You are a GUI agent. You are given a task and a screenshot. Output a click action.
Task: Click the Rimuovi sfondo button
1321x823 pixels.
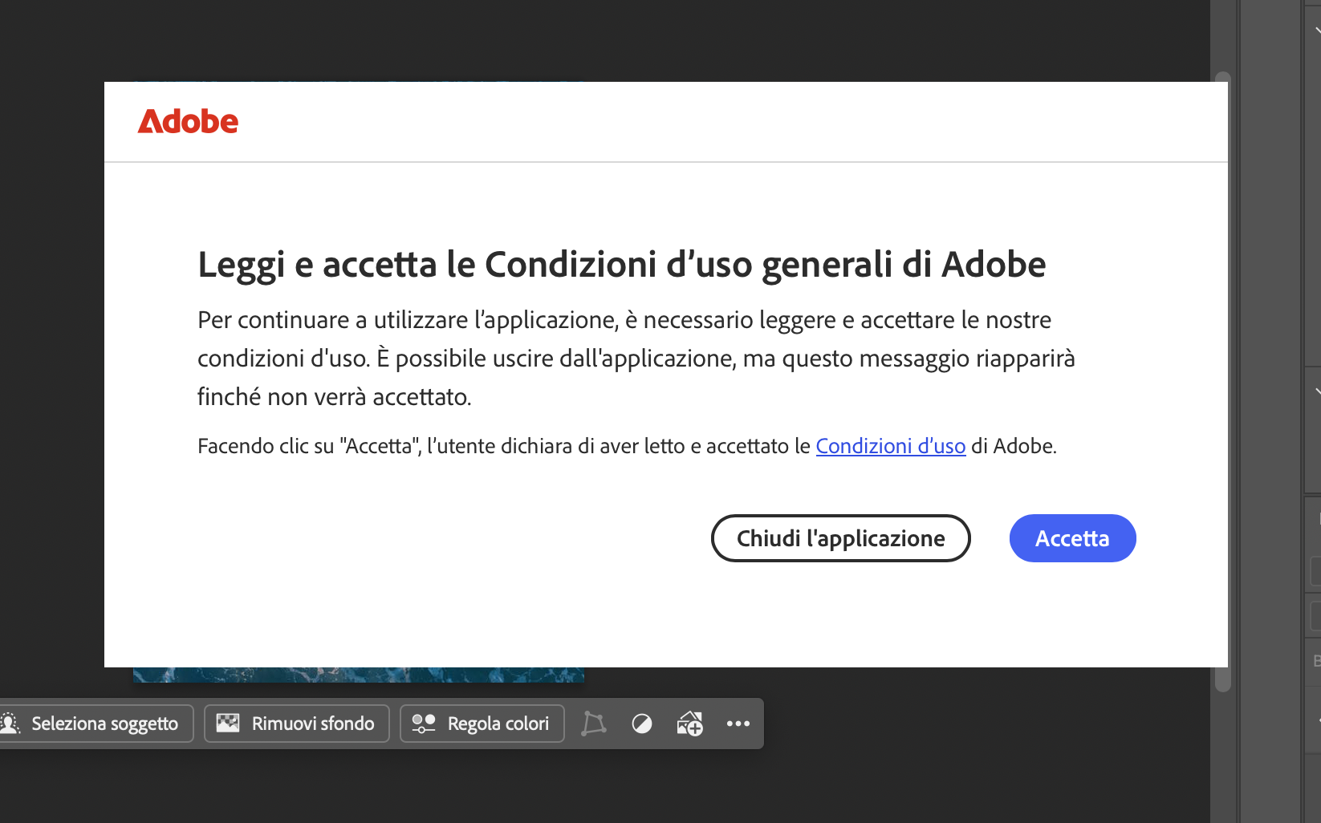[x=296, y=724]
